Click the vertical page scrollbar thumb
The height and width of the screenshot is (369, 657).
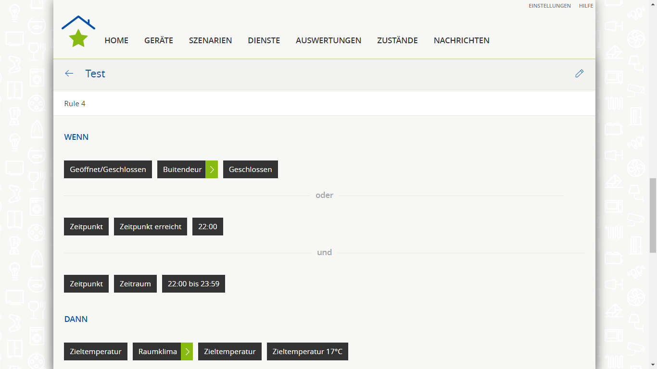coord(653,215)
